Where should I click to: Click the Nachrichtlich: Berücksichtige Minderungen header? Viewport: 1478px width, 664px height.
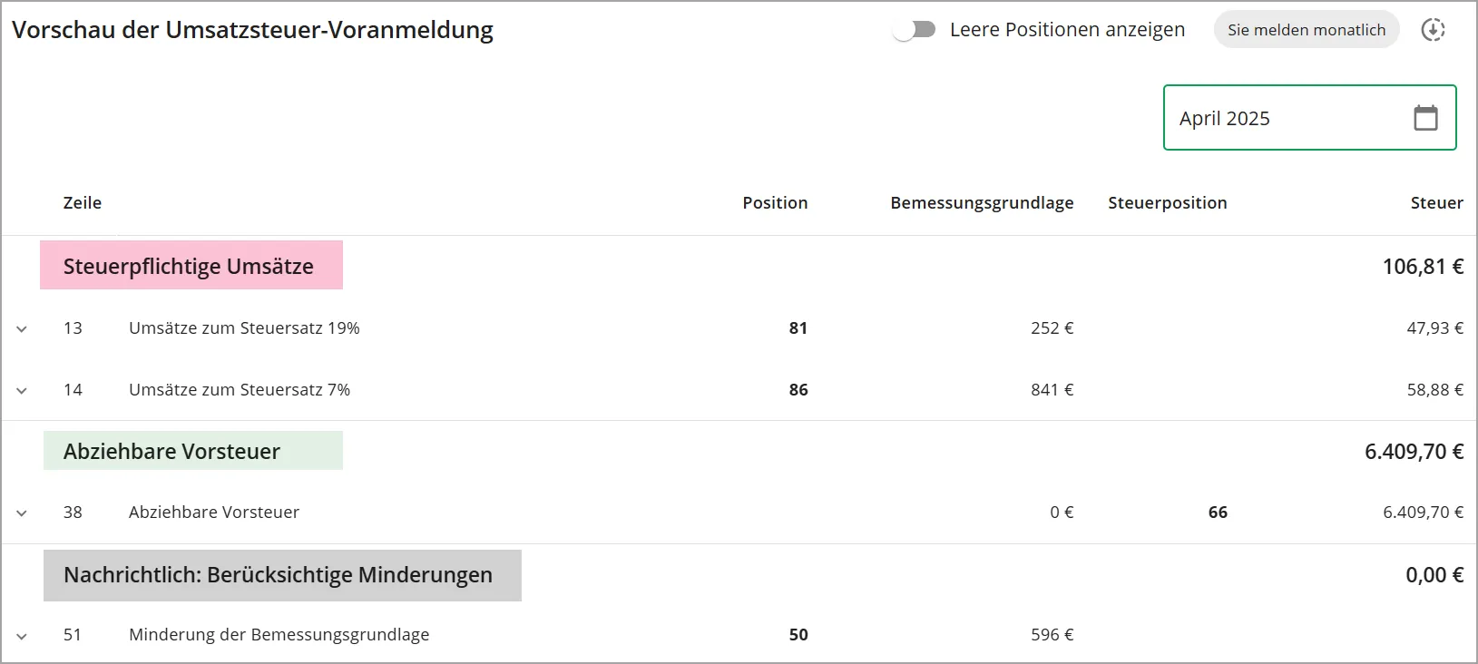click(x=277, y=575)
